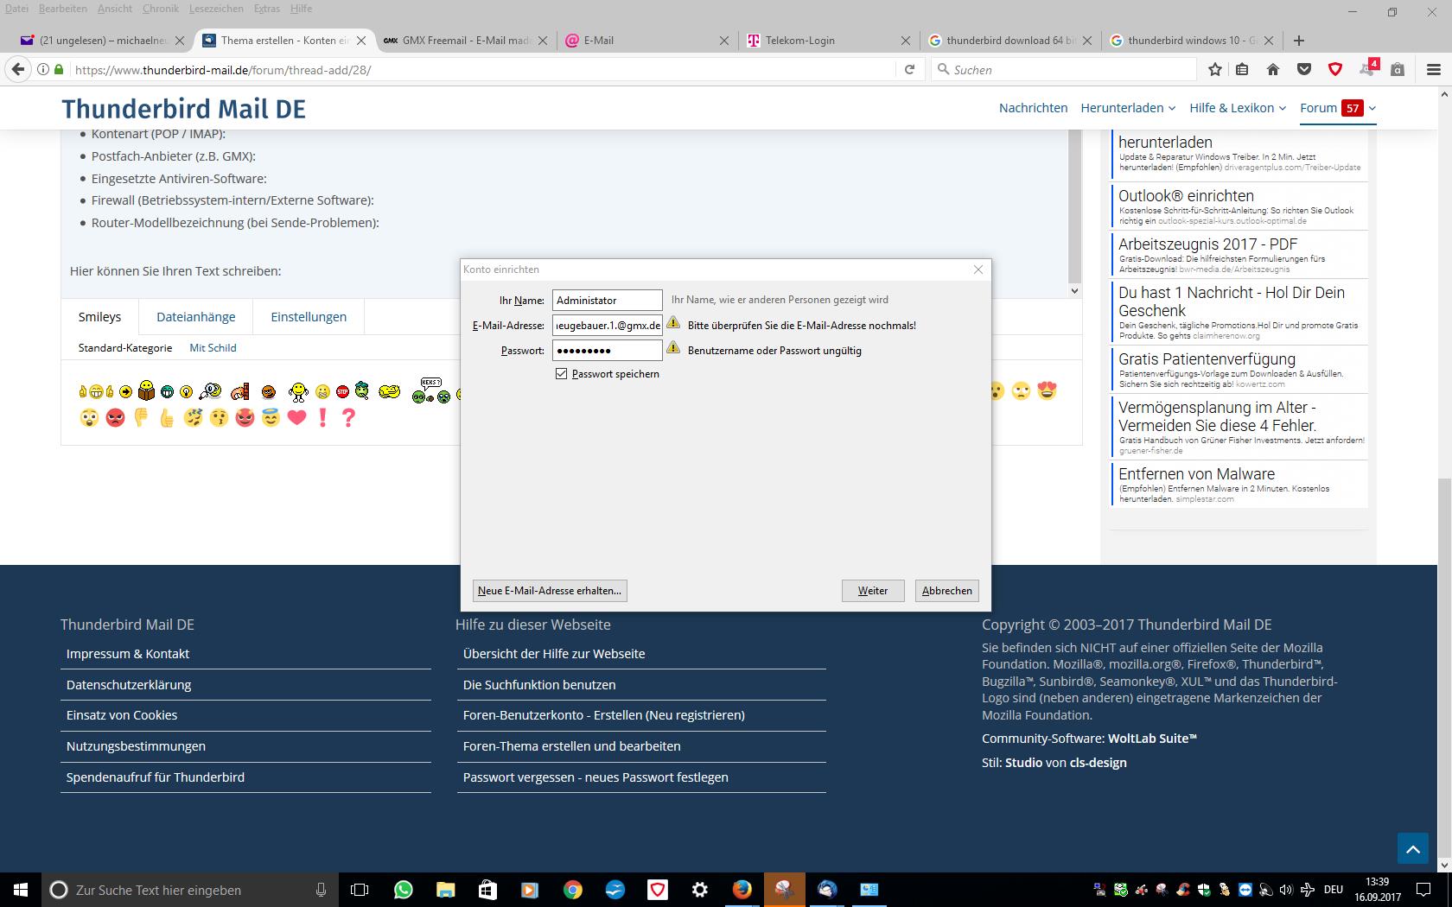Open the Amazon shopping bag extension icon
This screenshot has width=1452, height=907.
point(1398,70)
